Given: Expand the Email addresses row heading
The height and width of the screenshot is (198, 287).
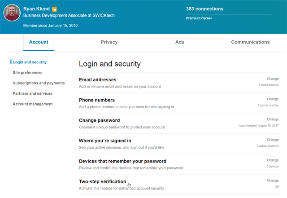Looking at the screenshot, I should click(x=98, y=80).
